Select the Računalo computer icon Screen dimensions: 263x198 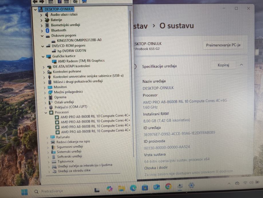click(52, 137)
